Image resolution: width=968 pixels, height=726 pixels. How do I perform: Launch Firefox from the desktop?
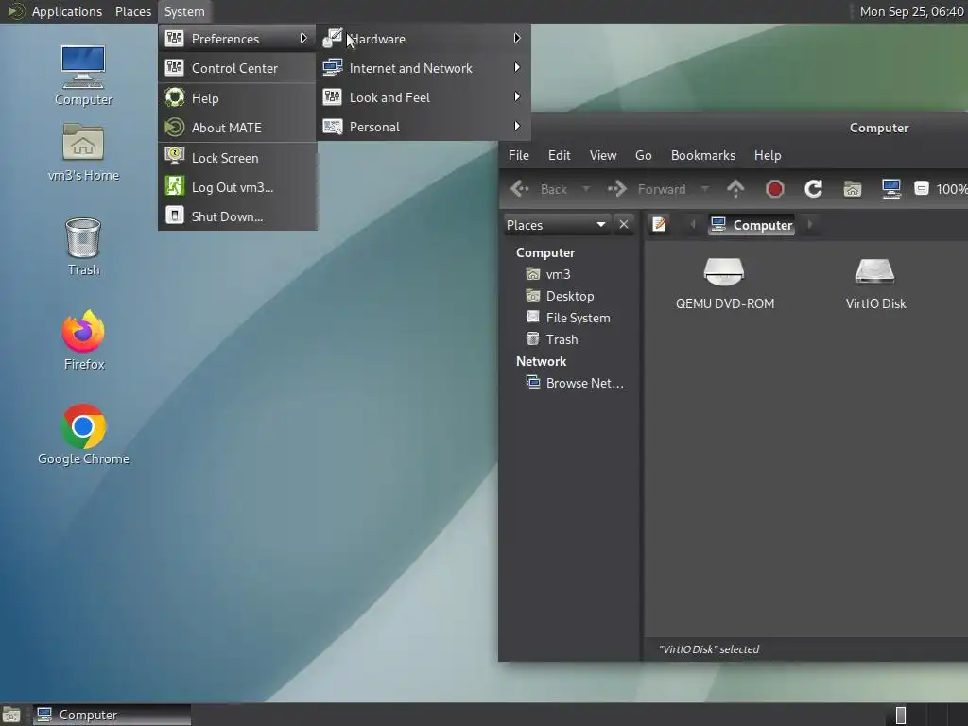[83, 339]
